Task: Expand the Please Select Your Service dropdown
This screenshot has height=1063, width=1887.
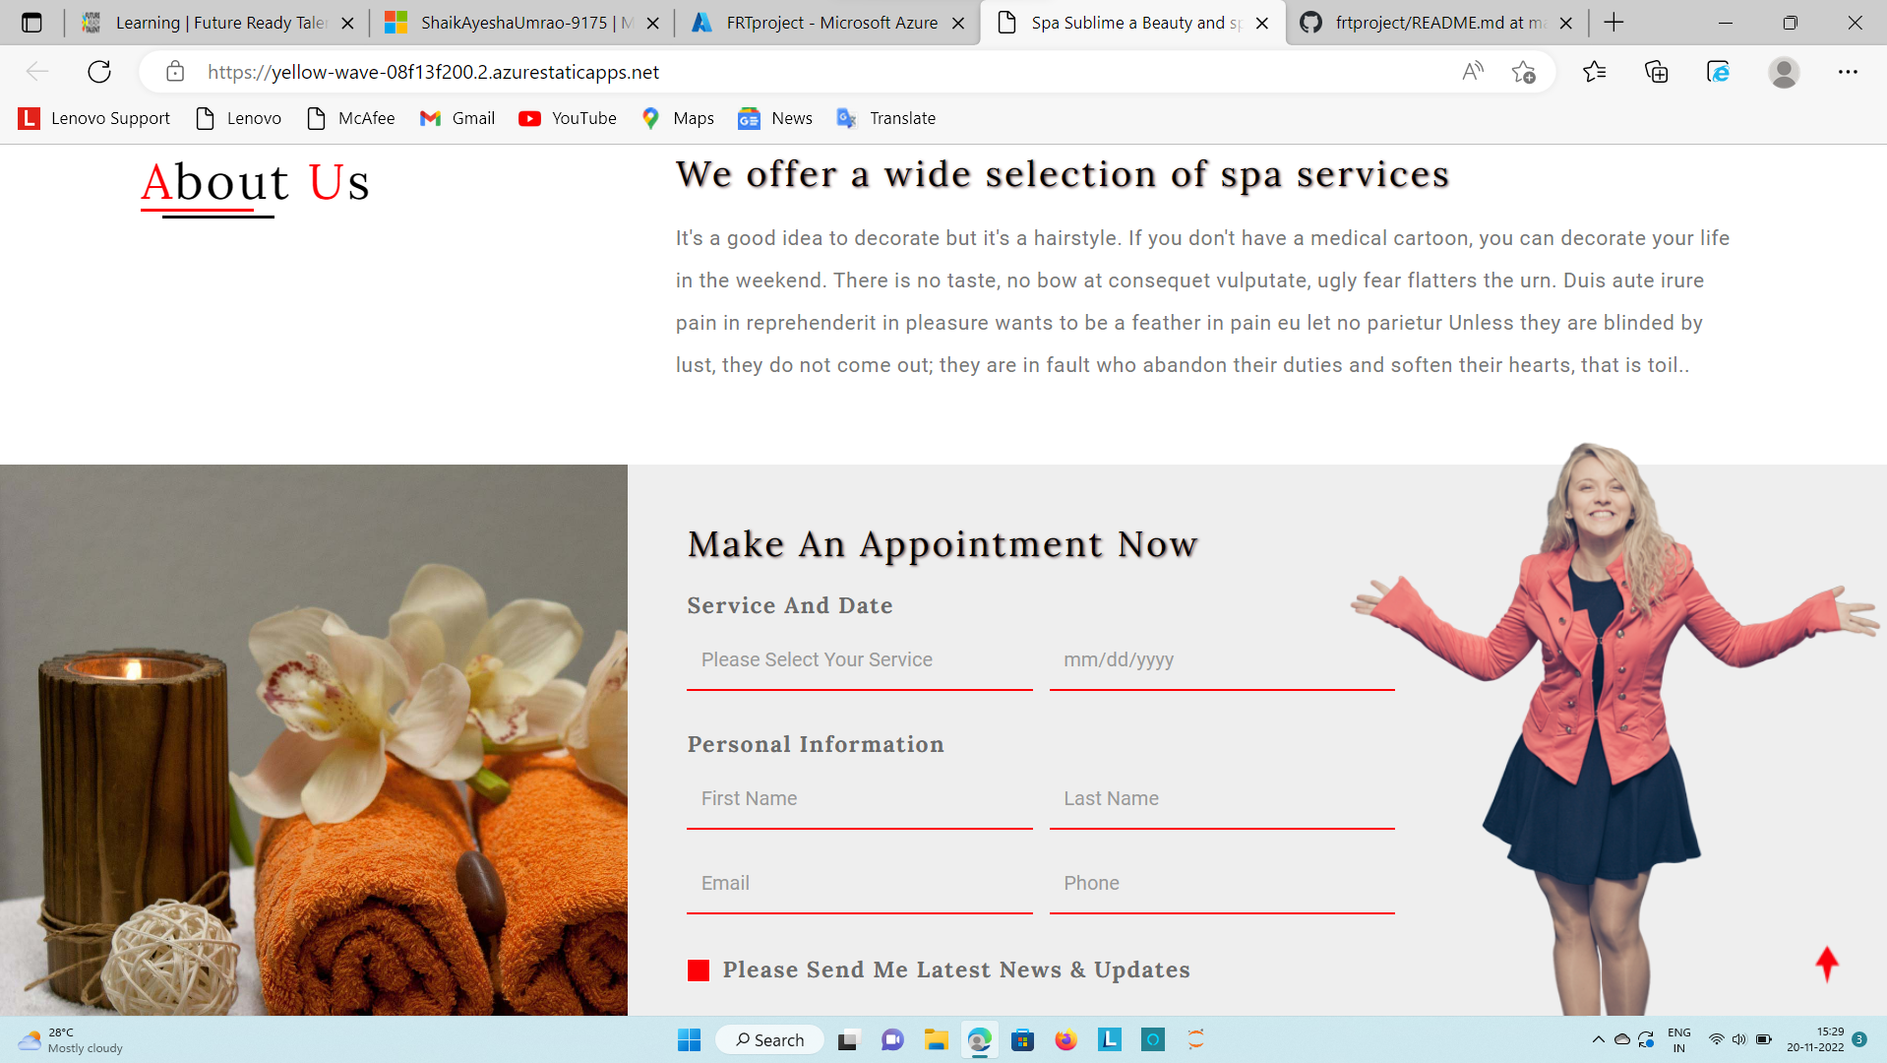Action: [860, 660]
